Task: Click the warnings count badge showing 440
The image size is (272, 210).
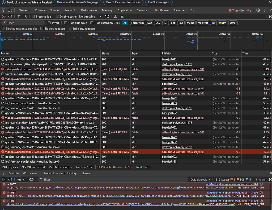Action: (x=240, y=10)
